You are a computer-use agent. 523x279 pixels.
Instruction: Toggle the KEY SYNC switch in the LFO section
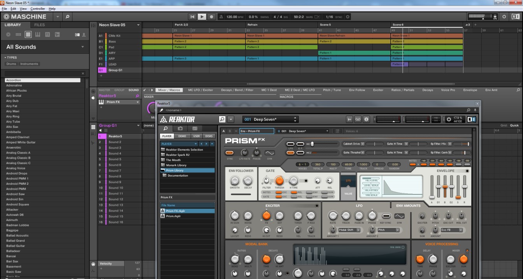[x=386, y=216]
